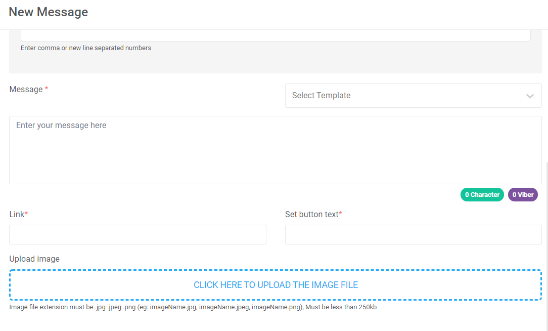548x331 pixels.
Task: Click the image file extension hint text
Action: [193, 307]
